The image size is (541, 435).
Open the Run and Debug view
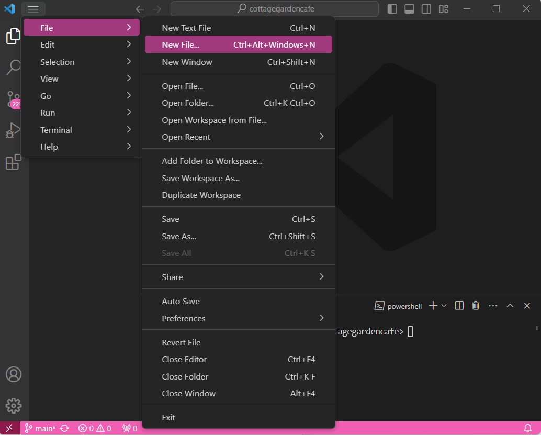coord(13,131)
